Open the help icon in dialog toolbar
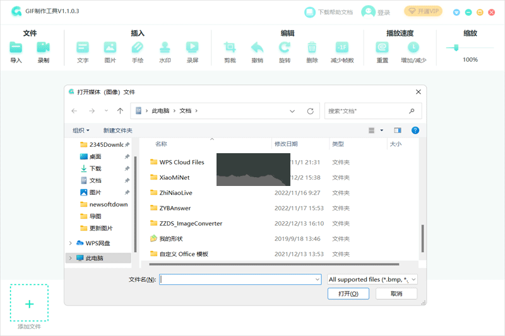This screenshot has width=505, height=336. (415, 130)
